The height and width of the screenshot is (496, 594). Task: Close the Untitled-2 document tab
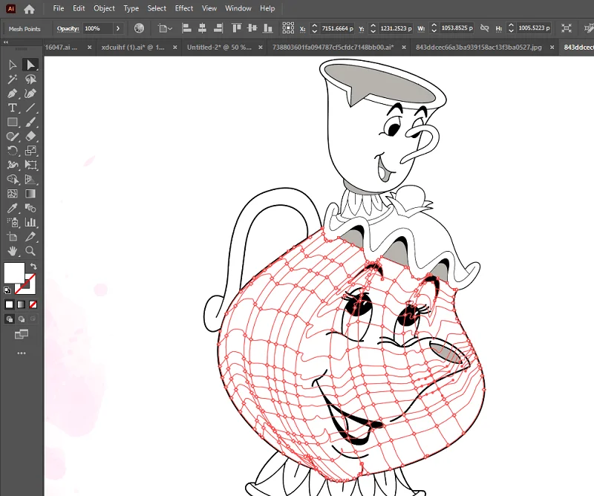click(261, 48)
